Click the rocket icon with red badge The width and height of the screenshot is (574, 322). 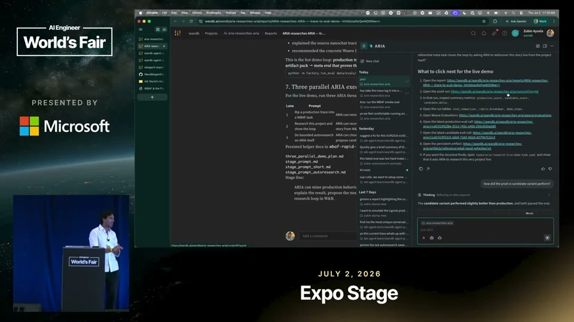point(494,33)
